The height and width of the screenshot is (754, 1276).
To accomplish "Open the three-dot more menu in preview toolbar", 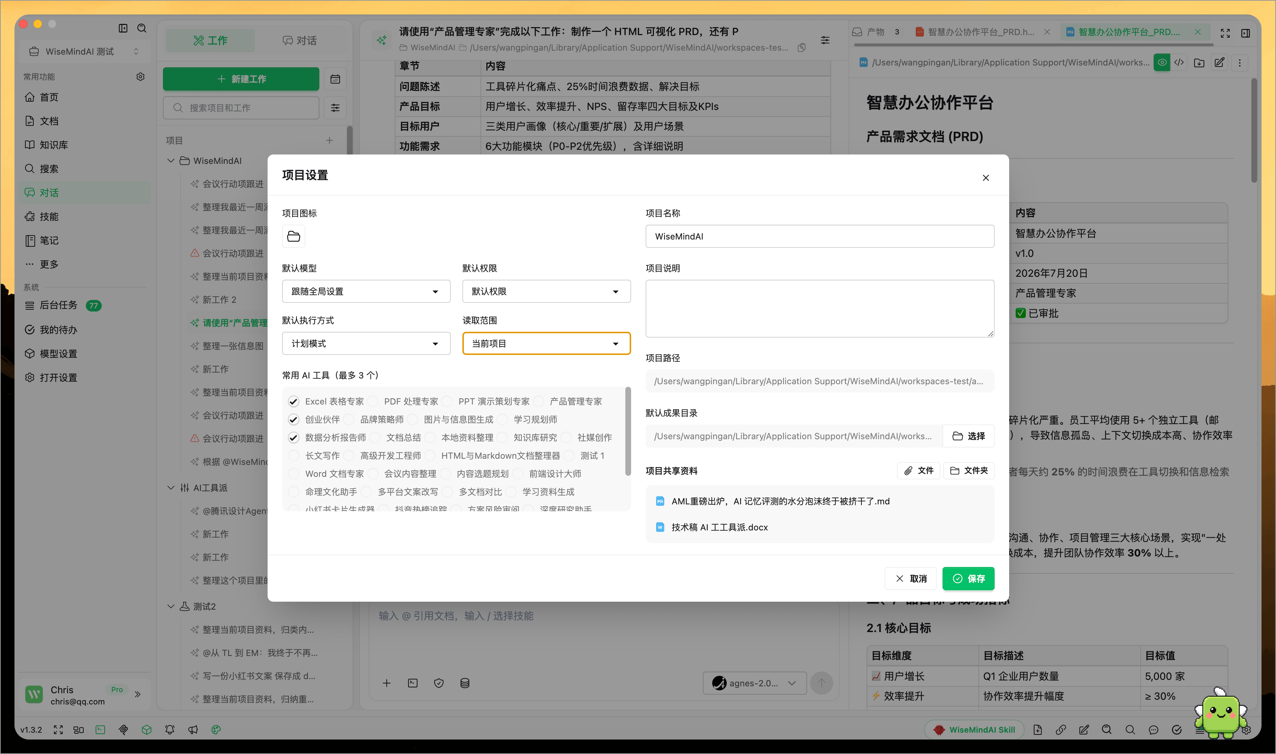I will (x=1240, y=63).
